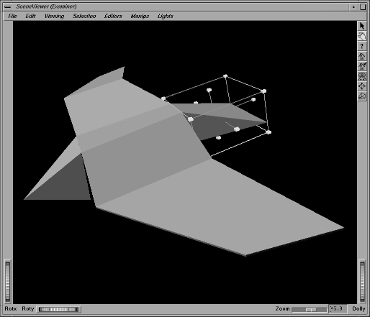This screenshot has width=370, height=317.
Task: Expand the Viewing menu
Action: click(x=54, y=16)
